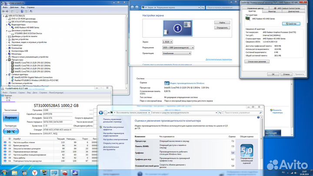Screen dimensions: 313x176
Task: Open the Windows Start orb
Action: (x=4, y=173)
